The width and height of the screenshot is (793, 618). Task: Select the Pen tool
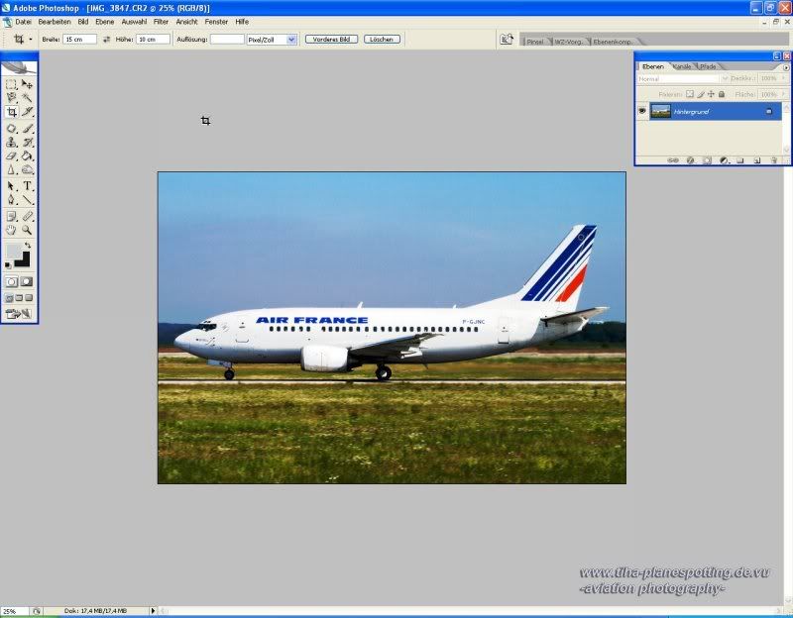point(11,200)
